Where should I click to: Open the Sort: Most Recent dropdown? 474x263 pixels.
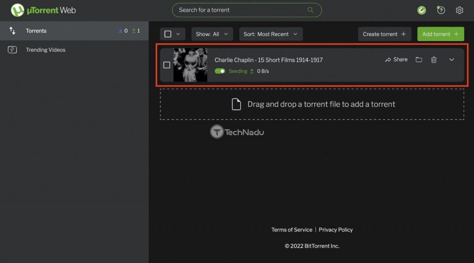(270, 34)
